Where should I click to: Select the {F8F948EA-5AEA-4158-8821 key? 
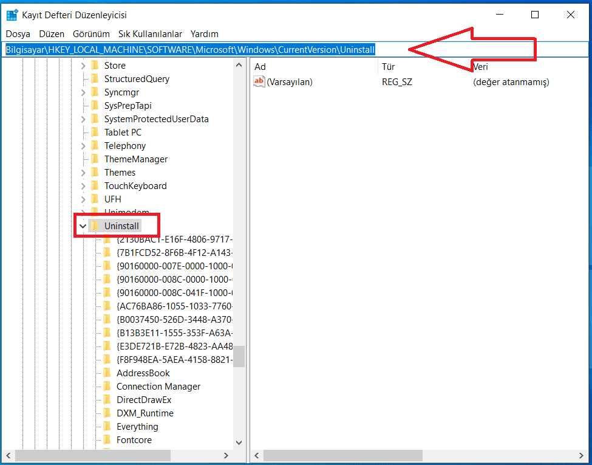click(x=174, y=360)
